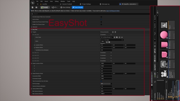This screenshot has height=101, width=180.
Task: Expand Location Offset property
Action: pyautogui.click(x=34, y=45)
